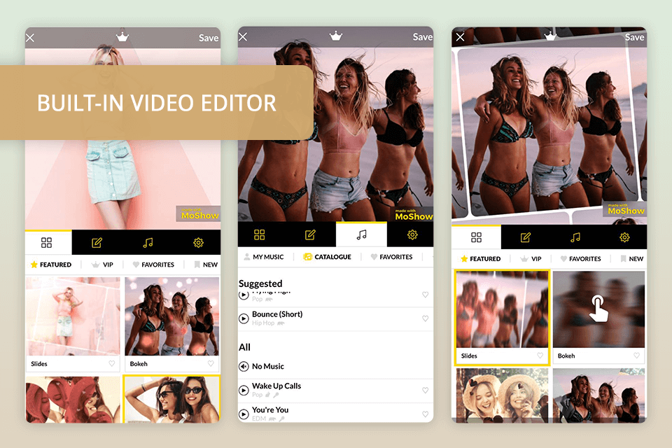Viewport: 672px width, 448px height.
Task: Select the templates grid tab on left phone
Action: click(x=47, y=243)
